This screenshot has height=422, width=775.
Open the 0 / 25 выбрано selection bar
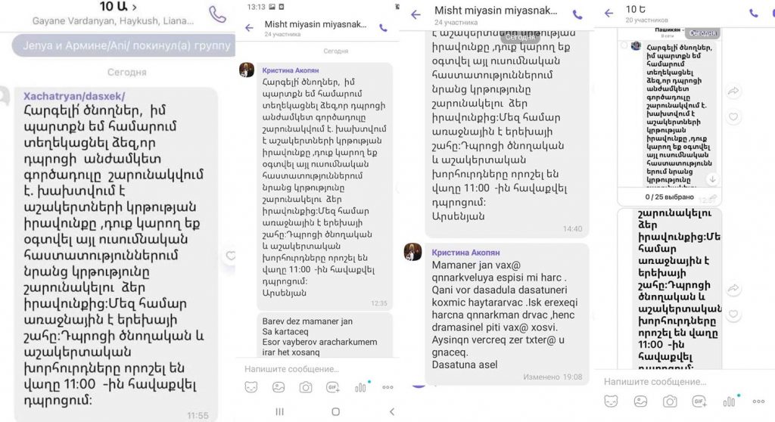pos(669,197)
